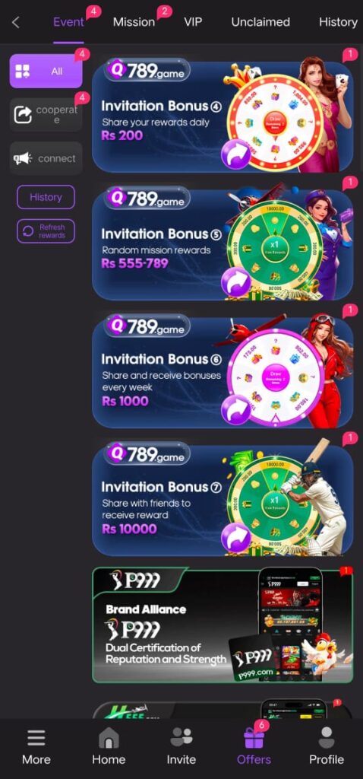
Task: Tap the back arrow icon
Action: (16, 22)
